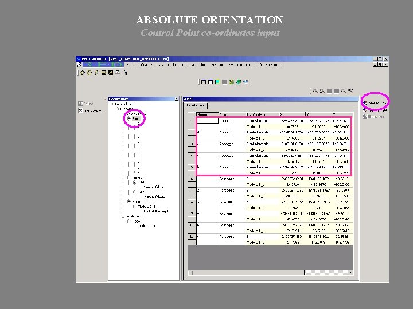The image size is (413, 309).
Task: Select Area di lavoro root tree item
Action: click(124, 104)
